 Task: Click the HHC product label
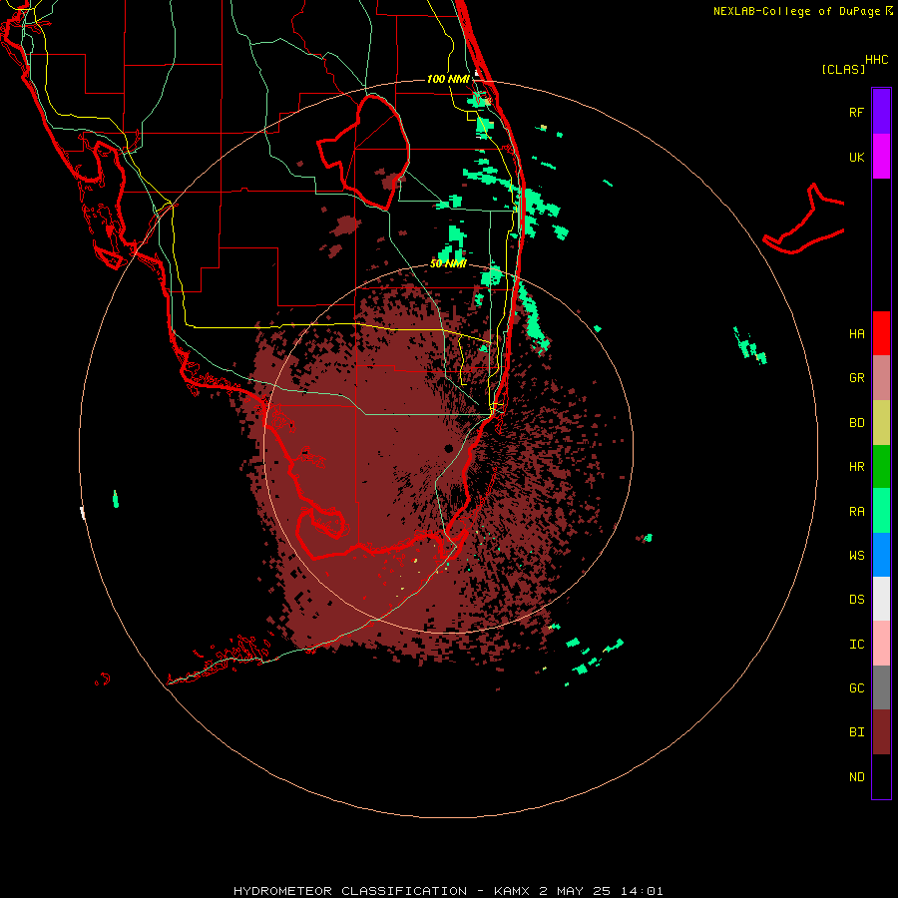click(876, 60)
